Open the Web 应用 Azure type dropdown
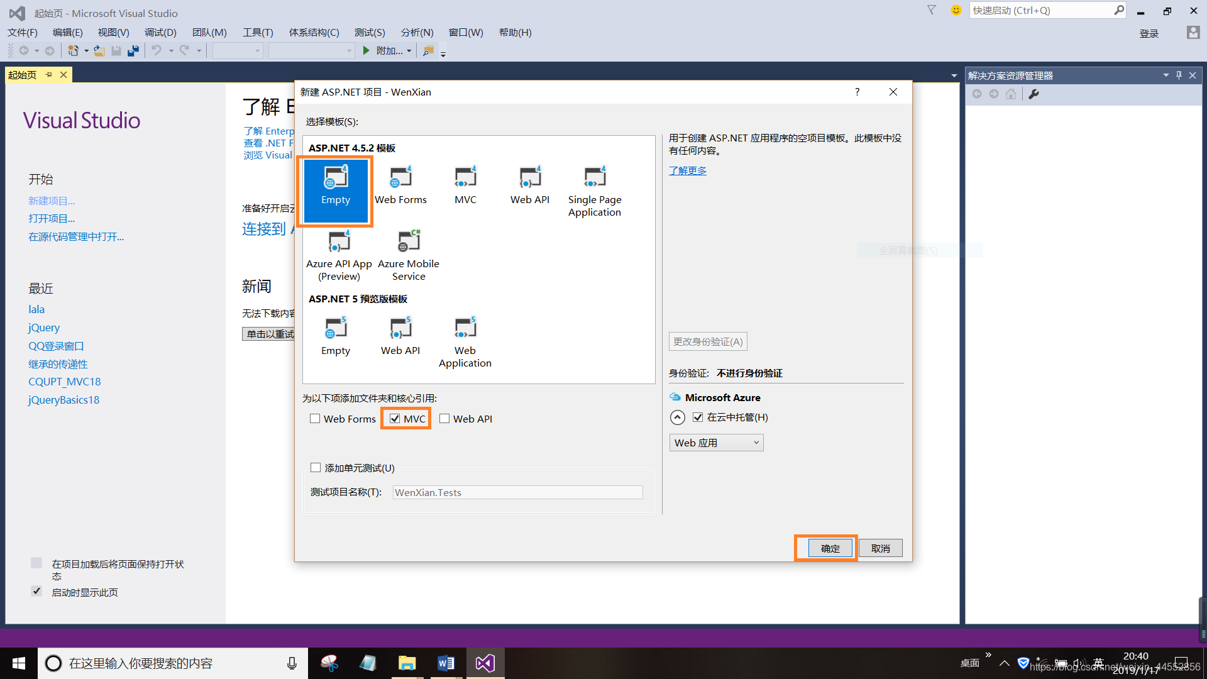 (x=717, y=443)
